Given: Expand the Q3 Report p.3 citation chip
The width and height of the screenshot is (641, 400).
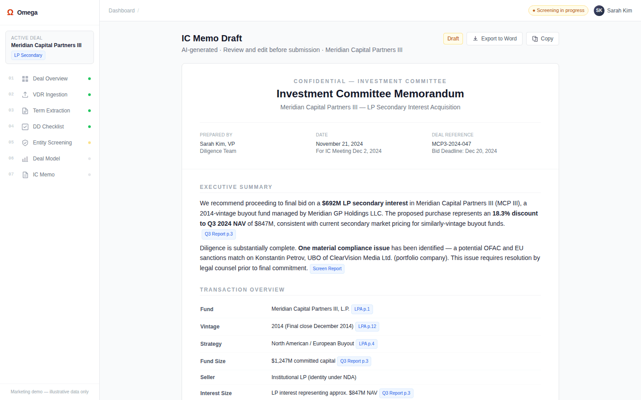Looking at the screenshot, I should point(219,234).
